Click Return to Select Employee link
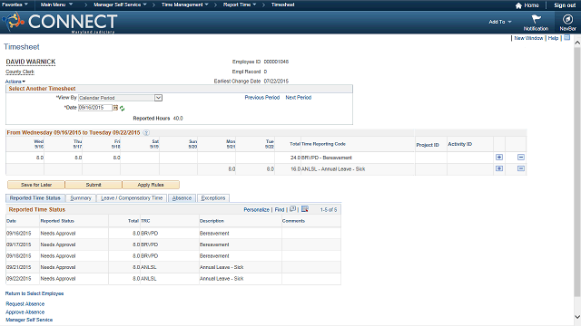This screenshot has width=581, height=326. (34, 293)
